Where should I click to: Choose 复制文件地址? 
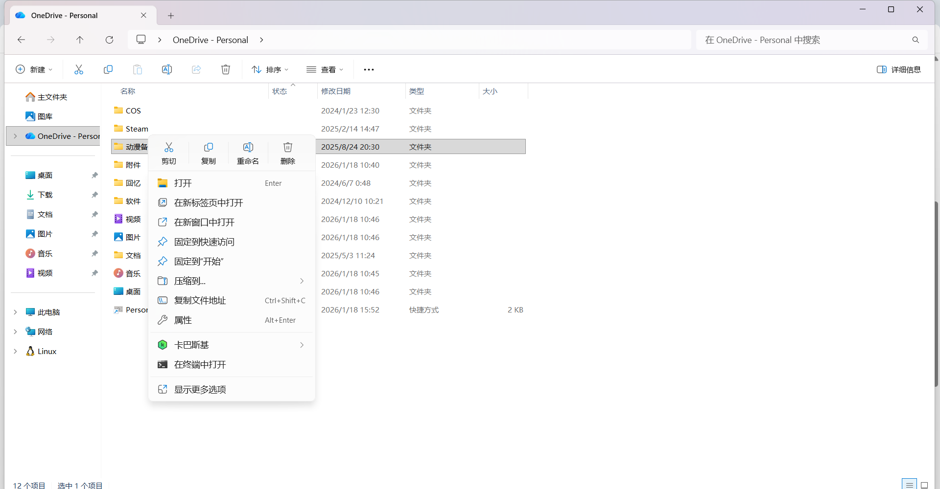(x=232, y=300)
